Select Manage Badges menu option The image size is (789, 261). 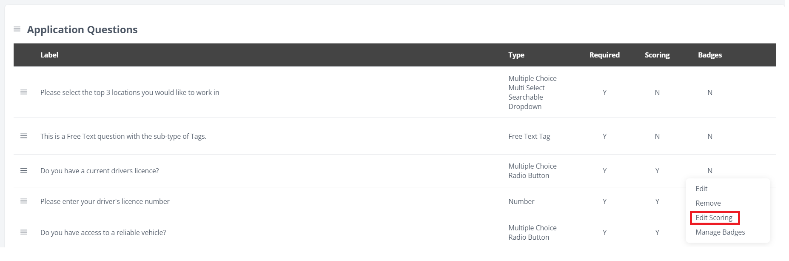(x=720, y=232)
